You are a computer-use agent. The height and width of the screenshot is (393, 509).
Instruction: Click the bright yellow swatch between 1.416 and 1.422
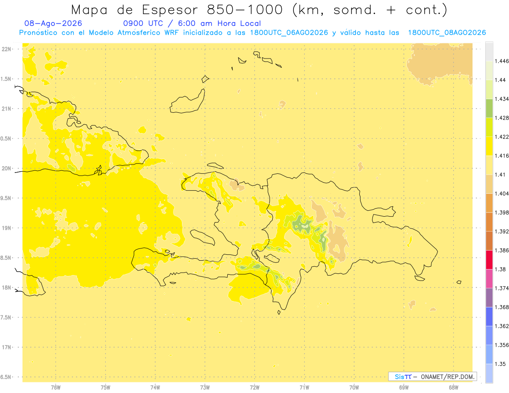489,146
